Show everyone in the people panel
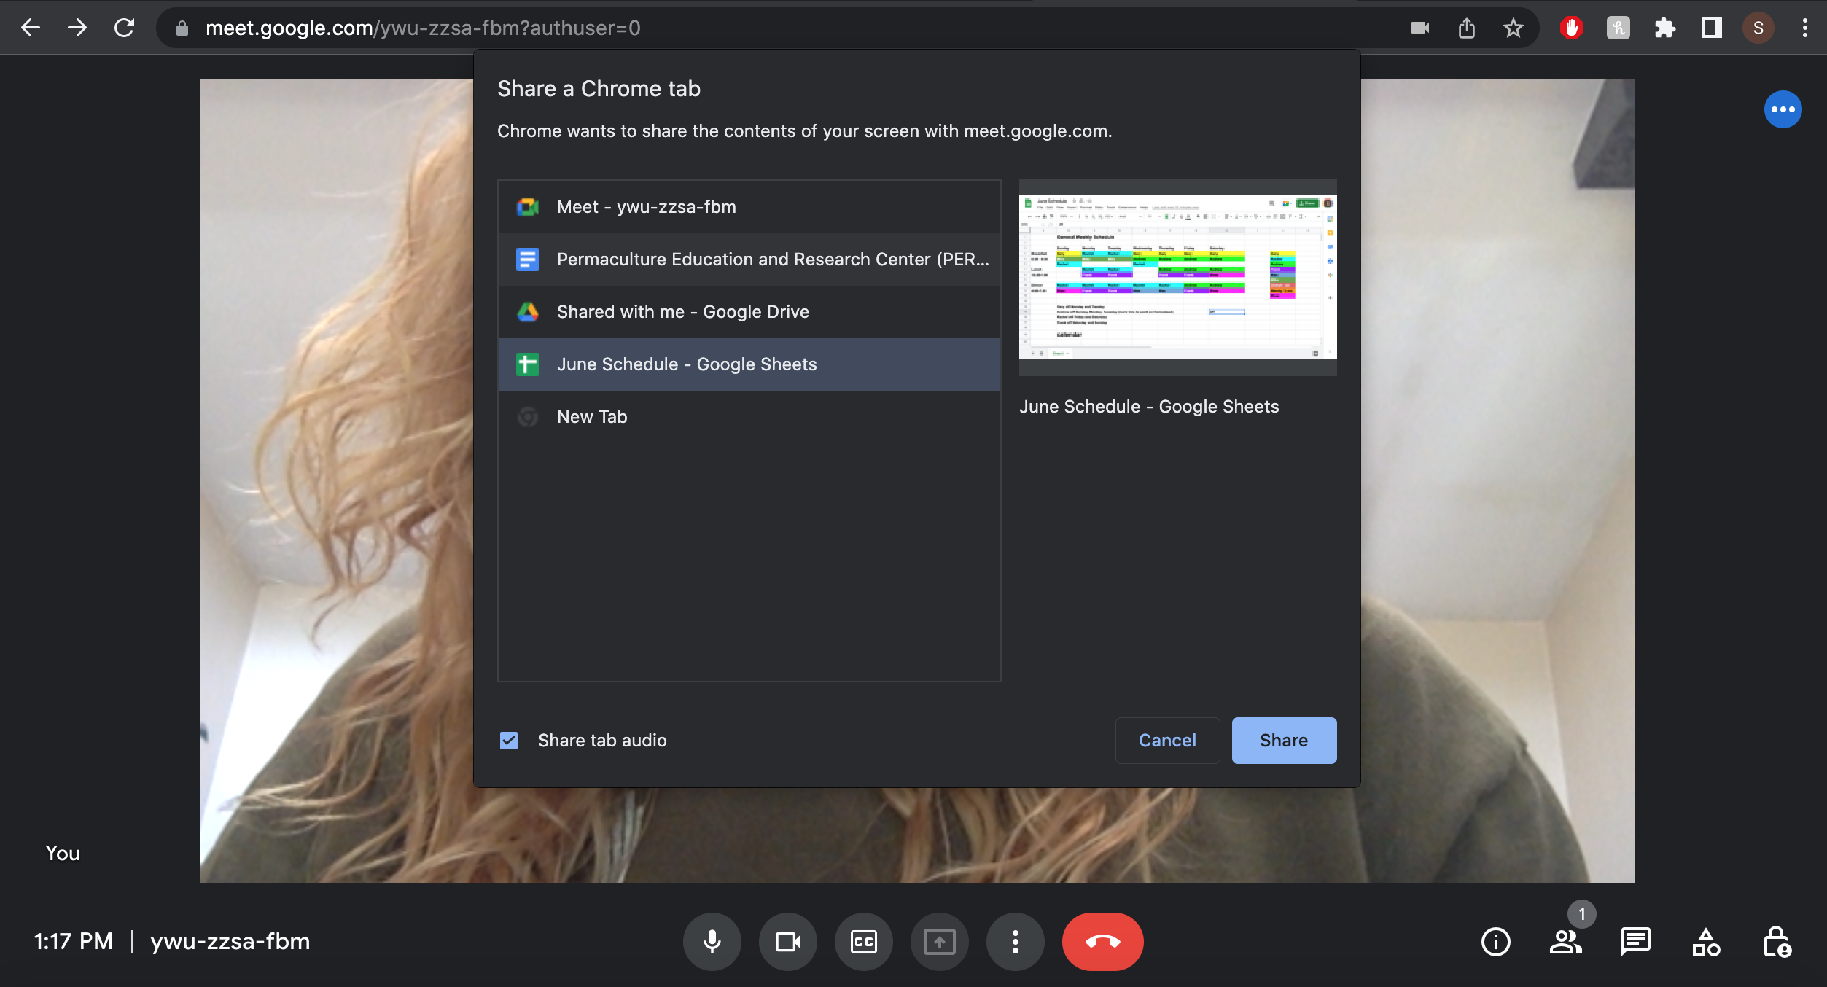The height and width of the screenshot is (987, 1827). pyautogui.click(x=1565, y=941)
